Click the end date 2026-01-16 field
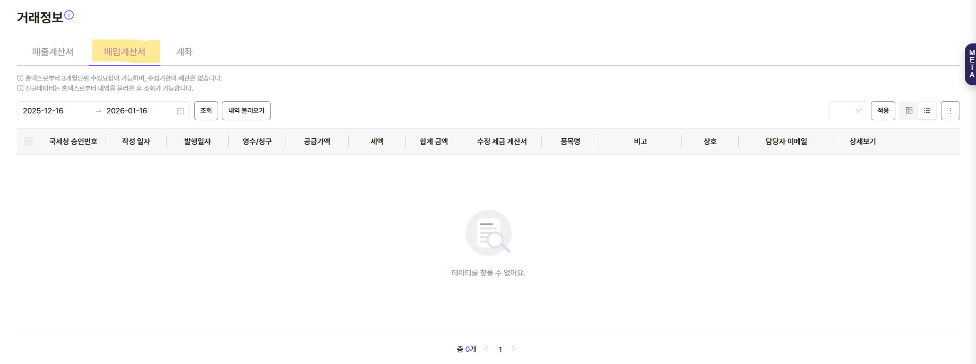Screen dimensions: 976x364 pos(127,111)
